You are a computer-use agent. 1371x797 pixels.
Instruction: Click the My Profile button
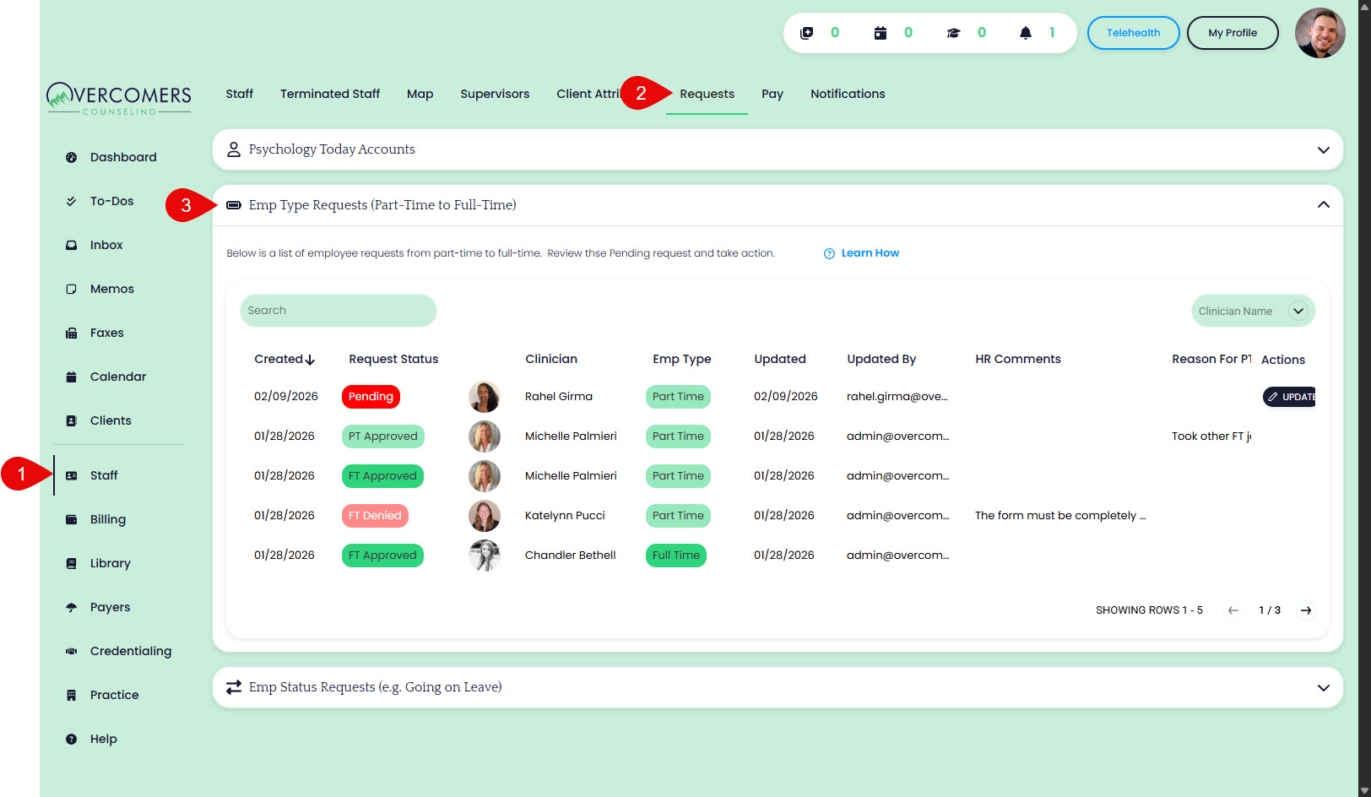pos(1233,33)
